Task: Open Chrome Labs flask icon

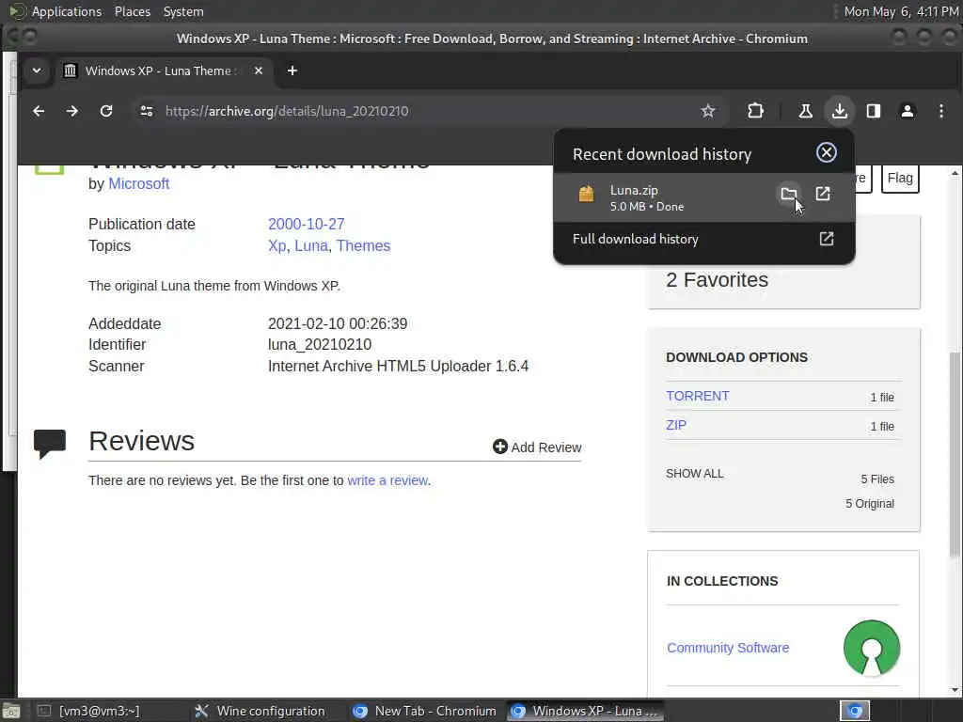Action: pos(805,111)
